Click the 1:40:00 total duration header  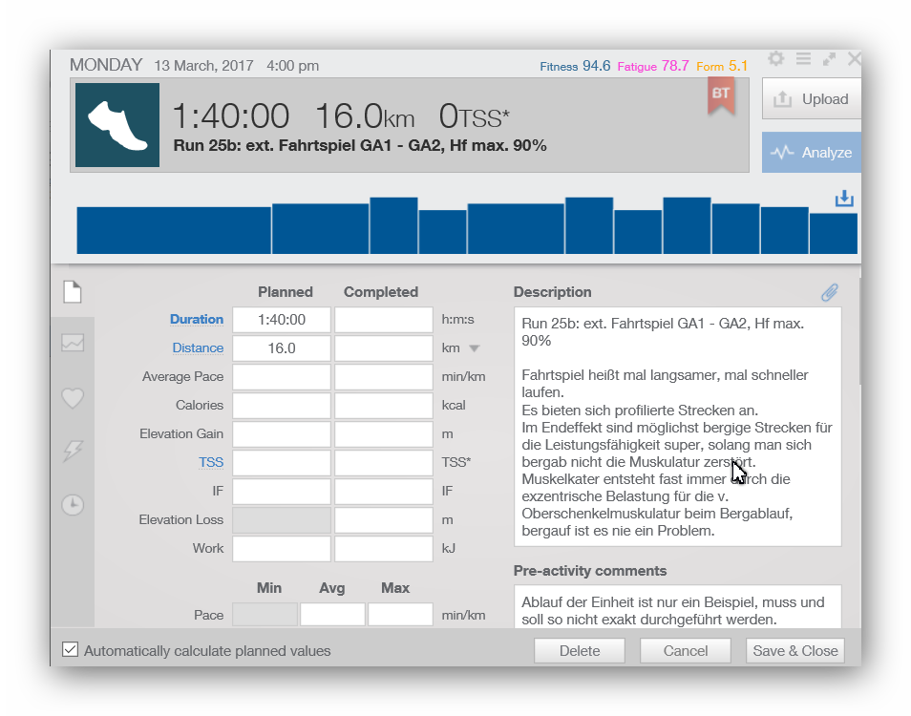click(x=231, y=116)
